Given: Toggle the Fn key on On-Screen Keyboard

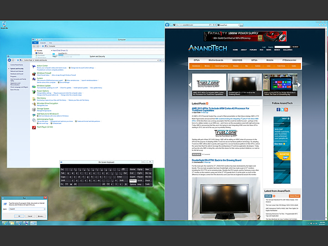Looking at the screenshot, I should 62,184.
